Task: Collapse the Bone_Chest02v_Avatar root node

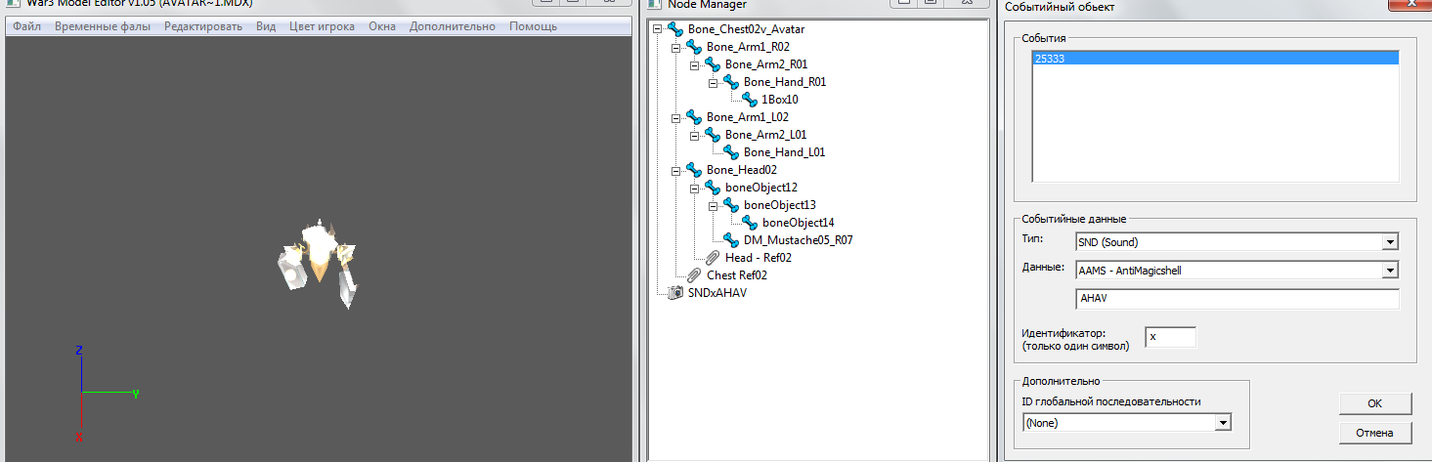Action: pyautogui.click(x=658, y=29)
